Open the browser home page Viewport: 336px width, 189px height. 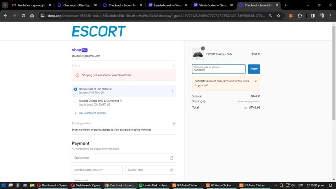(32, 16)
